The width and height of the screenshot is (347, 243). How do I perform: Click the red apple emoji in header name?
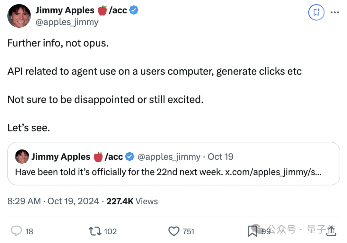[x=102, y=10]
